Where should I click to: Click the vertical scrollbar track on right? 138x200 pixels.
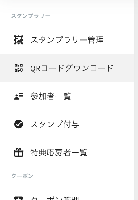click(x=136, y=100)
